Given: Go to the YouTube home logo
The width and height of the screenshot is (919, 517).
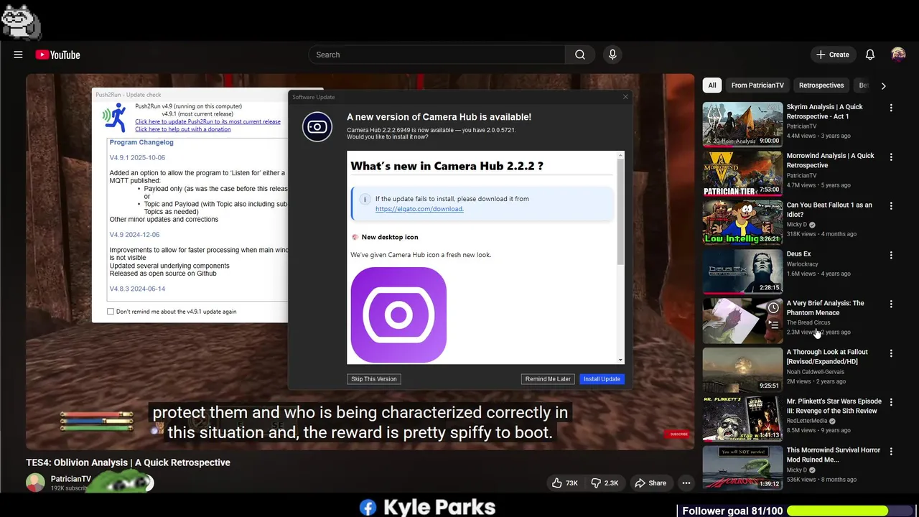Looking at the screenshot, I should click(57, 55).
